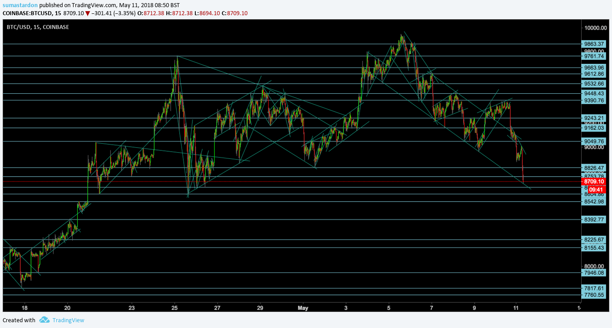612x328 pixels.
Task: Click the close value C:8709.10
Action: pyautogui.click(x=236, y=13)
